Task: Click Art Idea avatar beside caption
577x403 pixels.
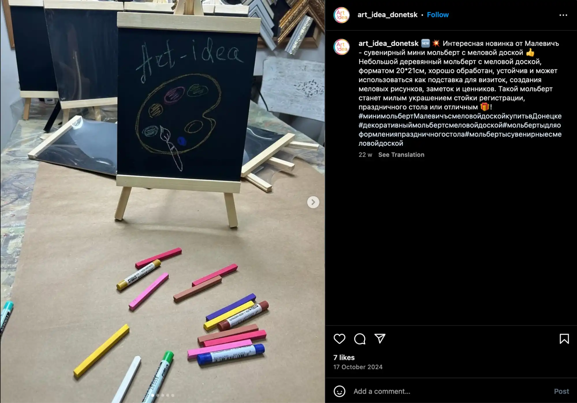Action: 341,47
